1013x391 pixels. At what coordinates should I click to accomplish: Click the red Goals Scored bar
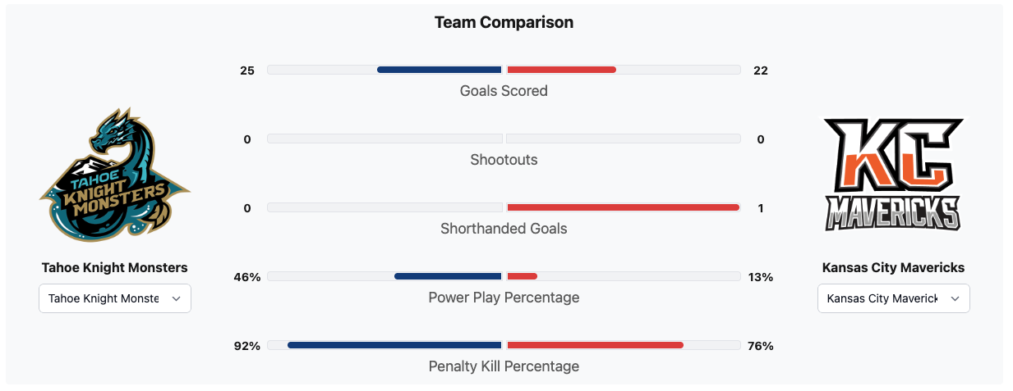(x=561, y=70)
